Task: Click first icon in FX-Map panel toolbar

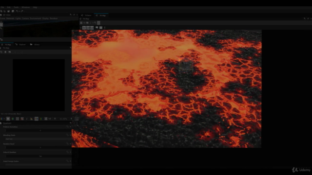Action: pos(1,52)
